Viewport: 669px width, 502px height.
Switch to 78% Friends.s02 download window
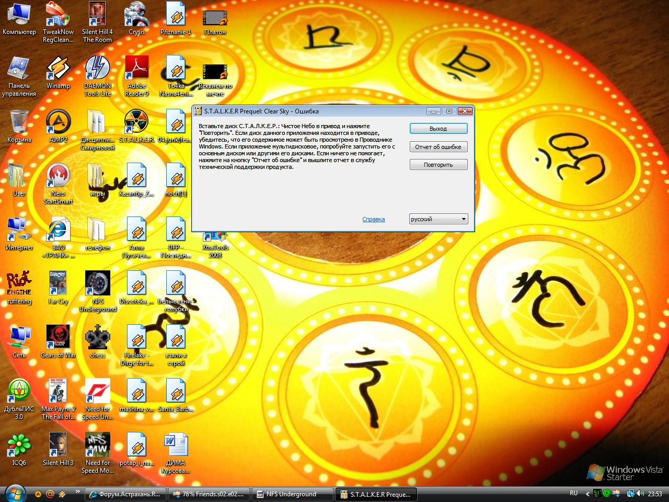[209, 494]
